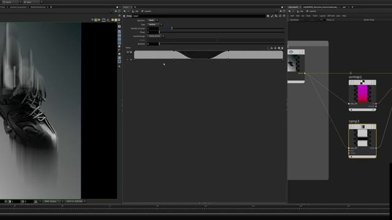Viewport: 392px width, 220px height.
Task: Click the Number of Cycles value field
Action: coord(153,29)
